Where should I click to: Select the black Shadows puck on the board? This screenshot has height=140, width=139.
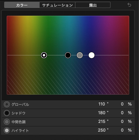tap(68, 55)
